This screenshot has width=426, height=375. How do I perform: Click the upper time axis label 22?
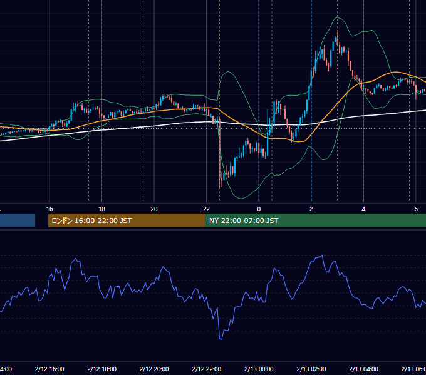click(207, 209)
